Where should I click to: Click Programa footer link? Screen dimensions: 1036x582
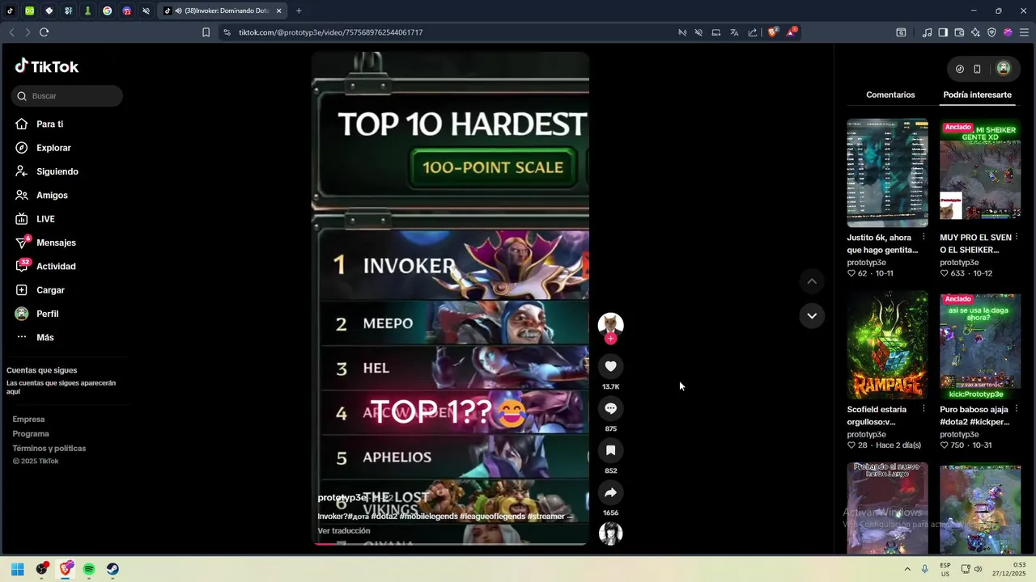coord(31,434)
